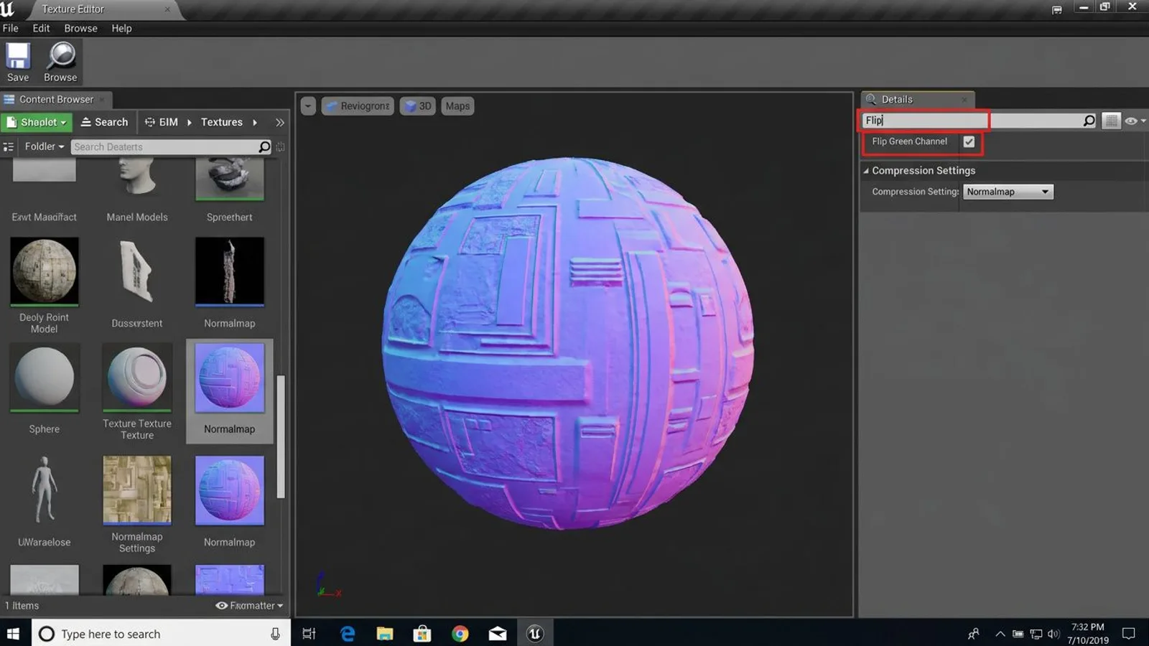Toggle the Reviogrons viewport button
The width and height of the screenshot is (1149, 646).
click(x=358, y=106)
